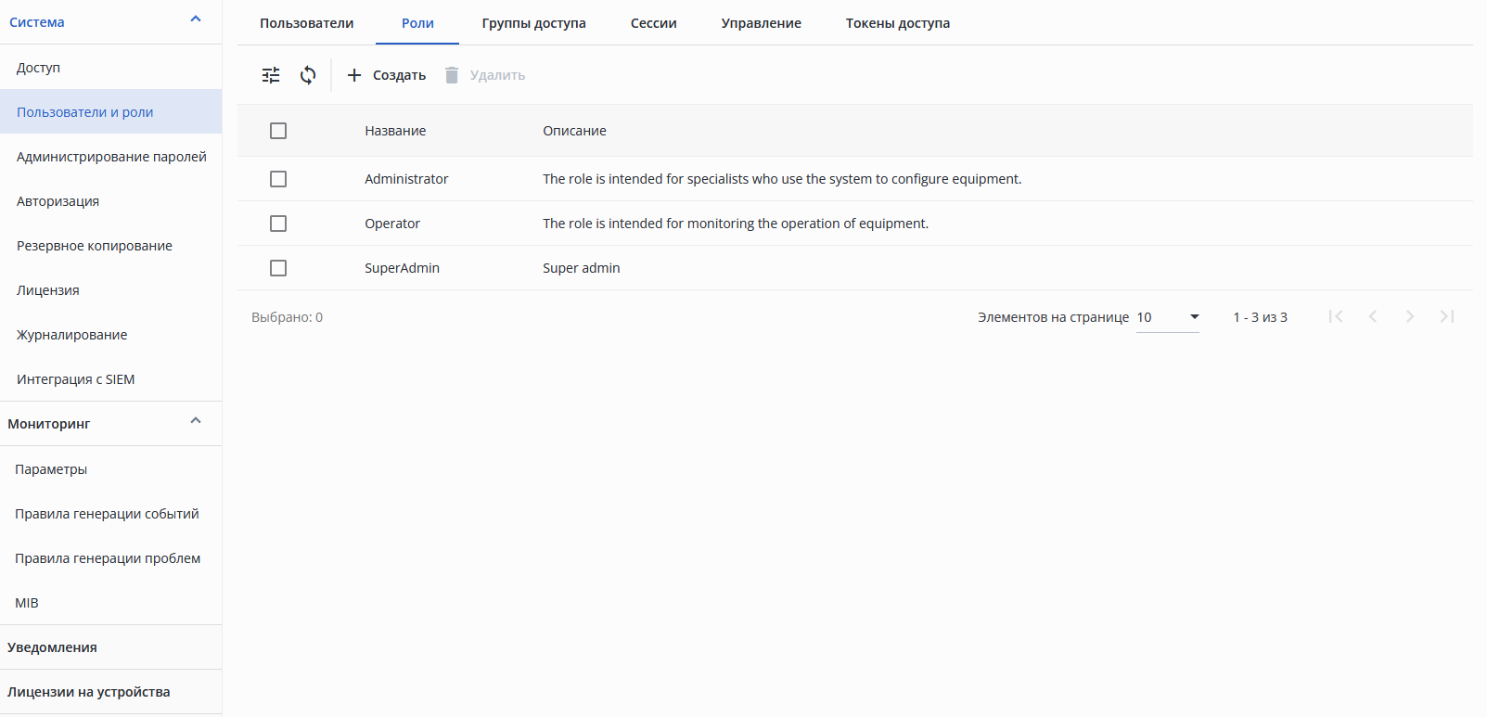Go to next page arrow
The height and width of the screenshot is (717, 1487).
[x=1410, y=316]
